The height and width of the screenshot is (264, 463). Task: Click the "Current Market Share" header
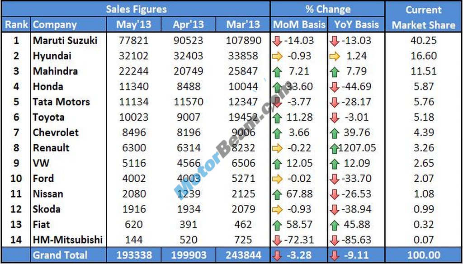[423, 17]
